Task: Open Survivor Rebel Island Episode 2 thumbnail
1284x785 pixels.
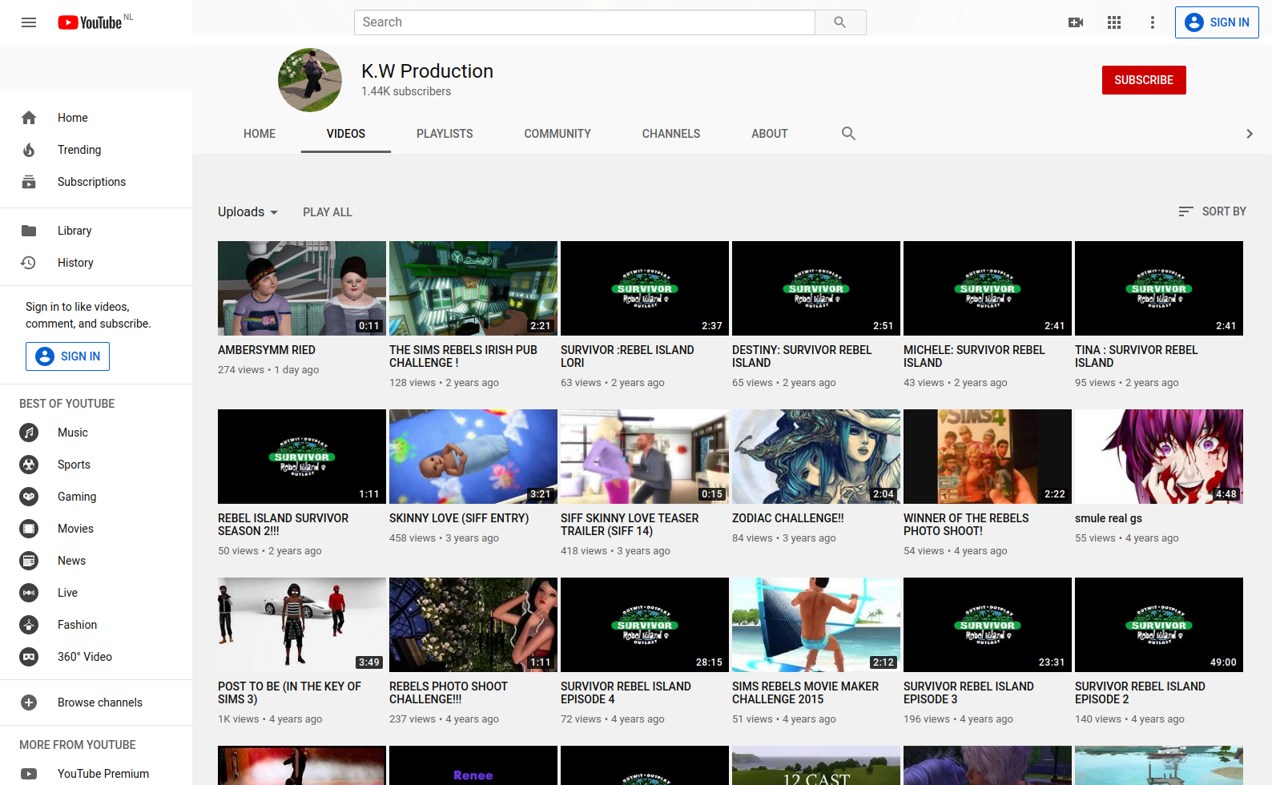Action: click(1159, 625)
